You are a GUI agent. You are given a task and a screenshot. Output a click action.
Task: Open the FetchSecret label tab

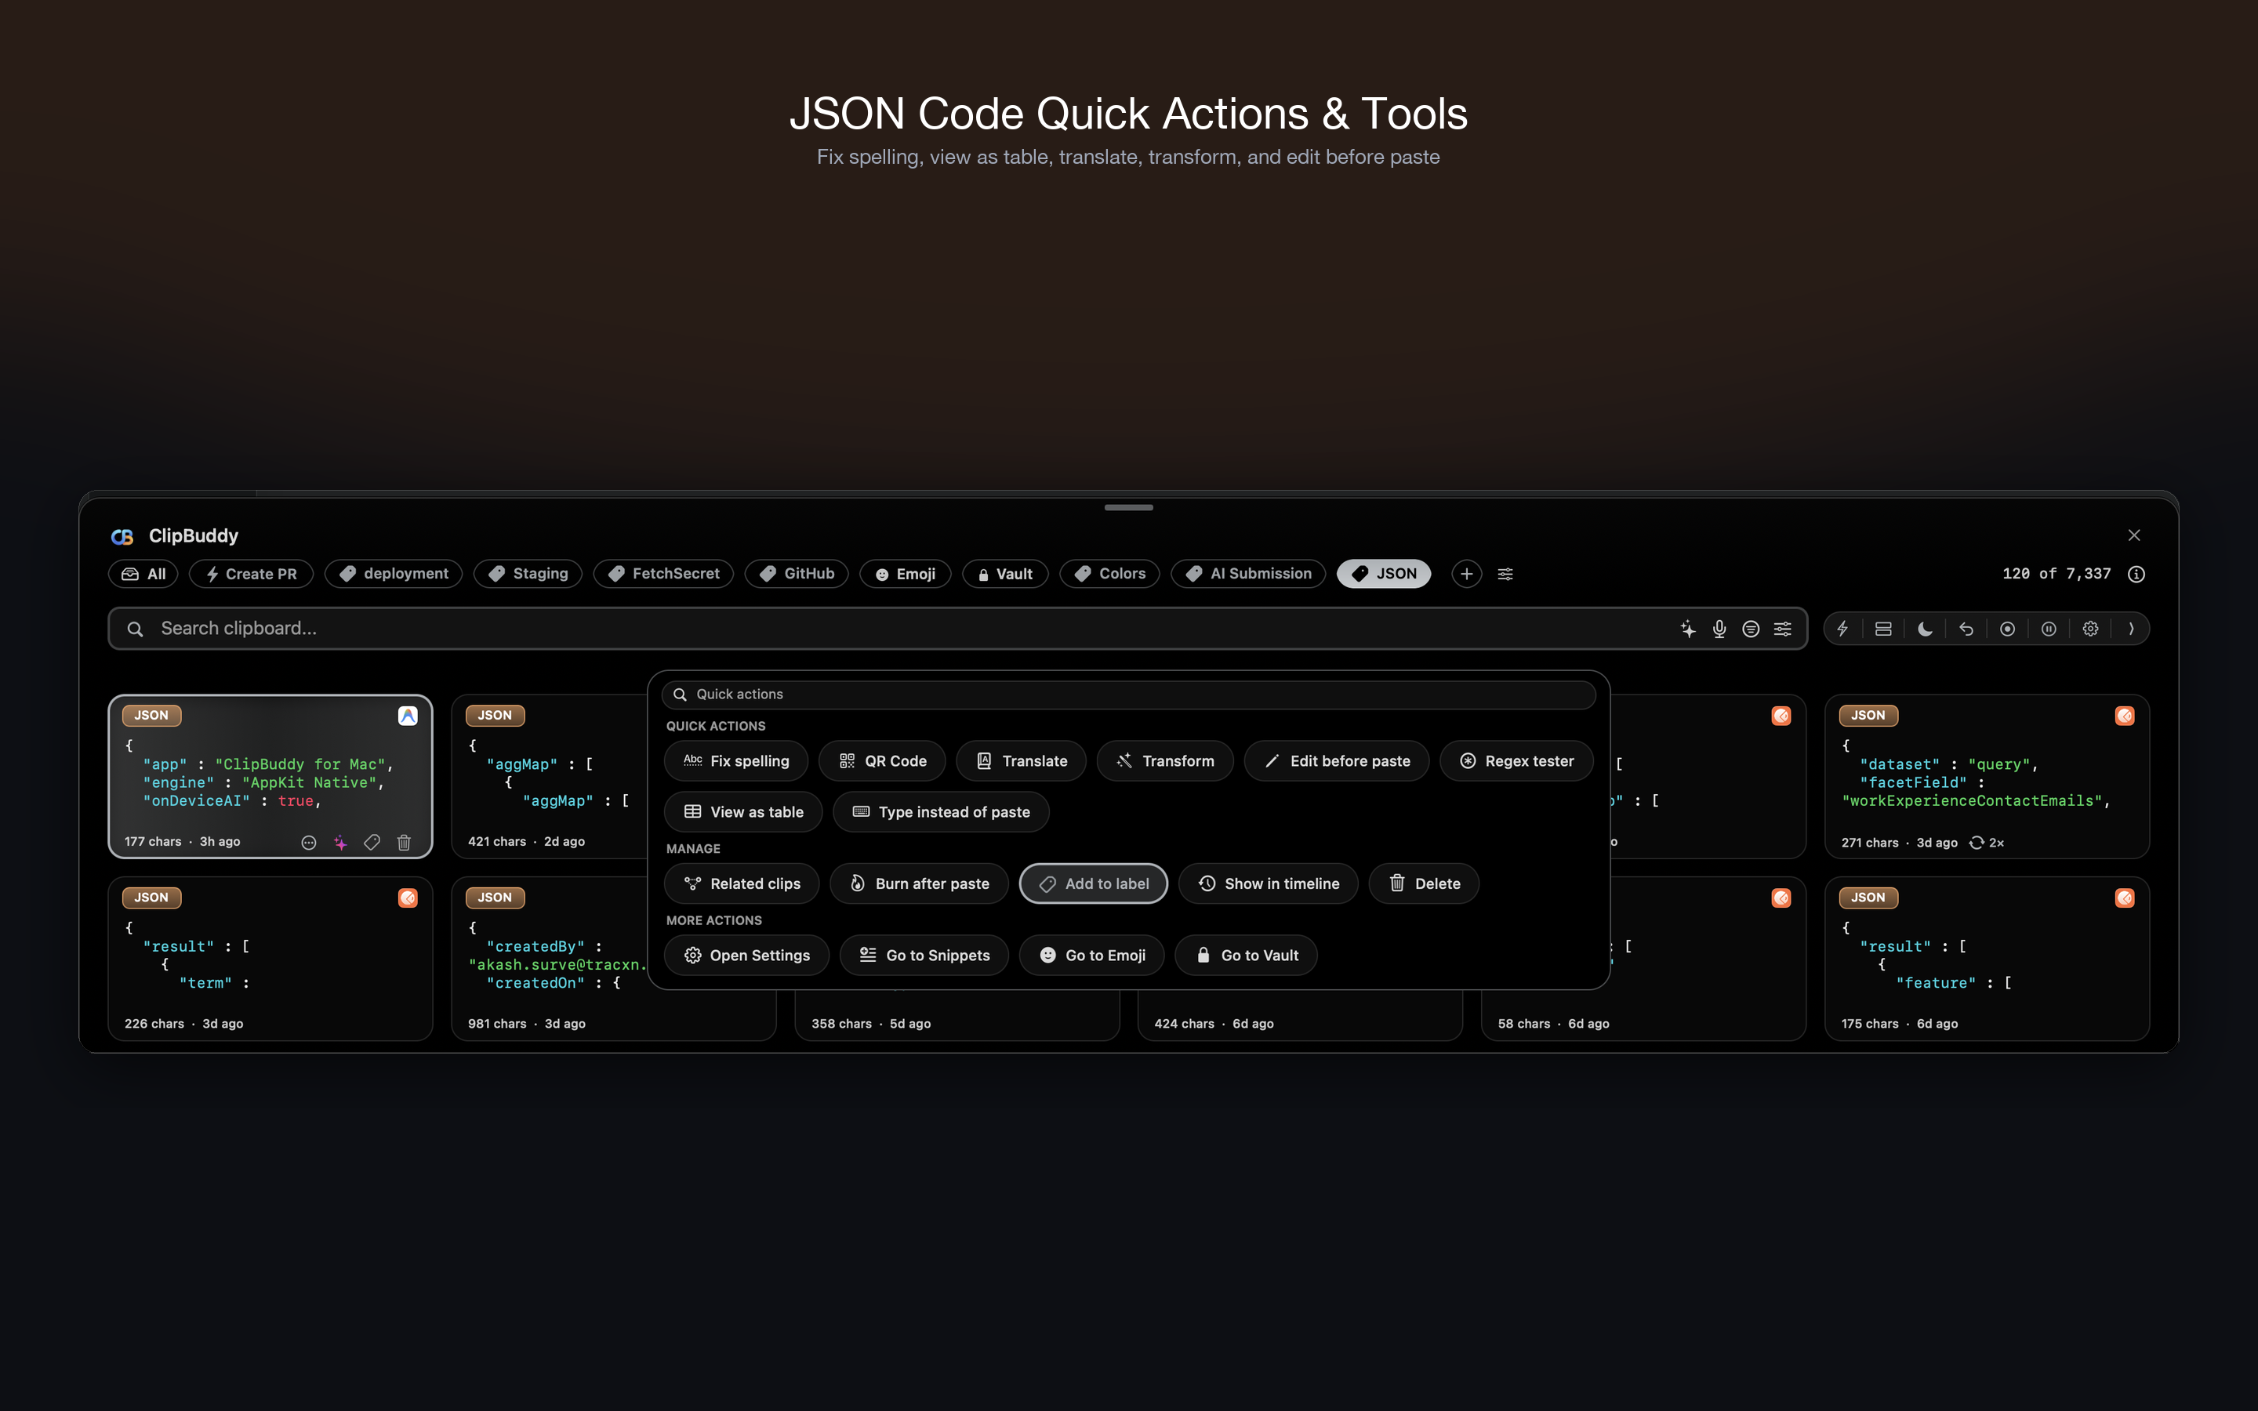(663, 574)
